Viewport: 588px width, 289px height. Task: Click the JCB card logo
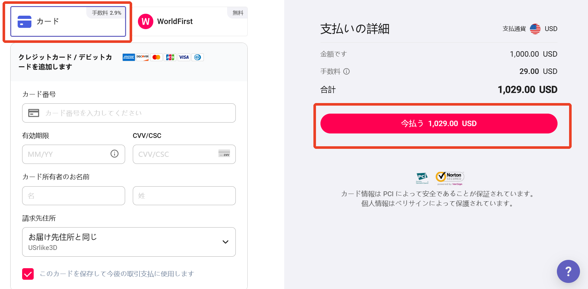[170, 57]
